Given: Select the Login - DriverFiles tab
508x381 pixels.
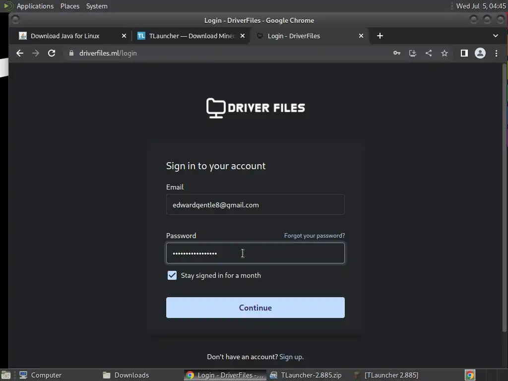Looking at the screenshot, I should (x=294, y=36).
